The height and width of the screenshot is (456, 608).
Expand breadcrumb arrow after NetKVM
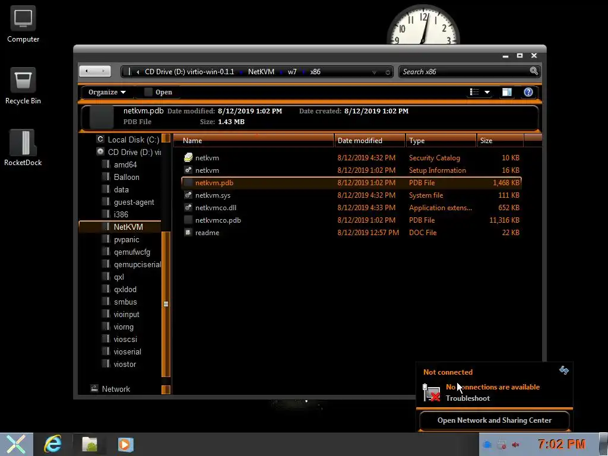(281, 72)
